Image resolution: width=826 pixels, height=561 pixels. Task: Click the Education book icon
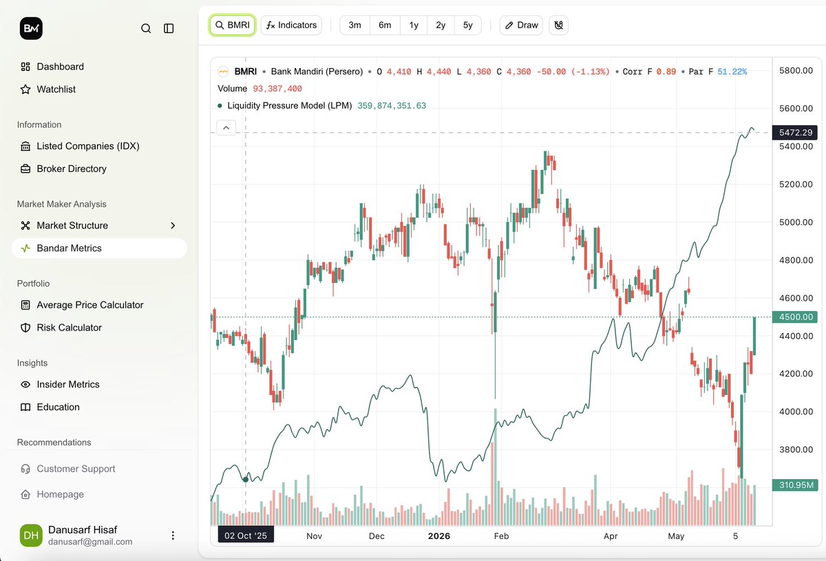25,407
